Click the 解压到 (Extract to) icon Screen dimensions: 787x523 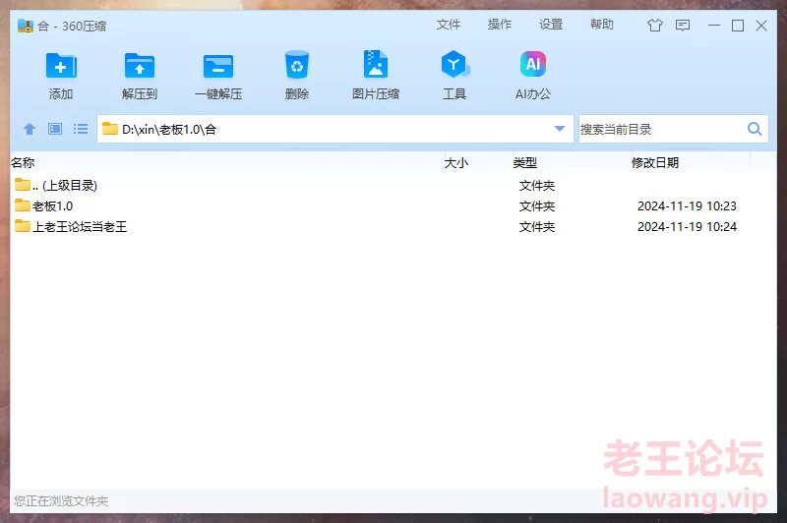coord(140,66)
